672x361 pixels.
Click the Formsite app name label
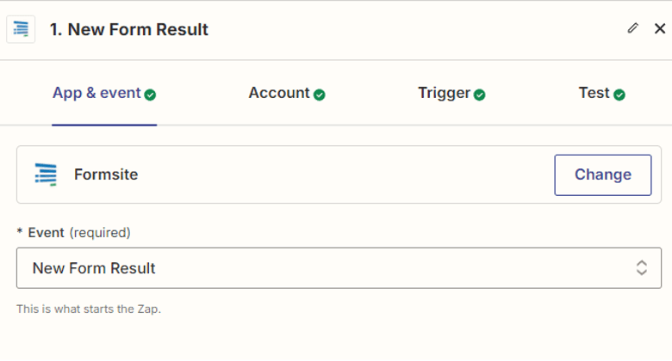point(106,174)
